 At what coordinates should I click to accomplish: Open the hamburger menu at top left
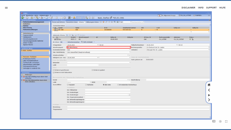[x=6, y=8]
